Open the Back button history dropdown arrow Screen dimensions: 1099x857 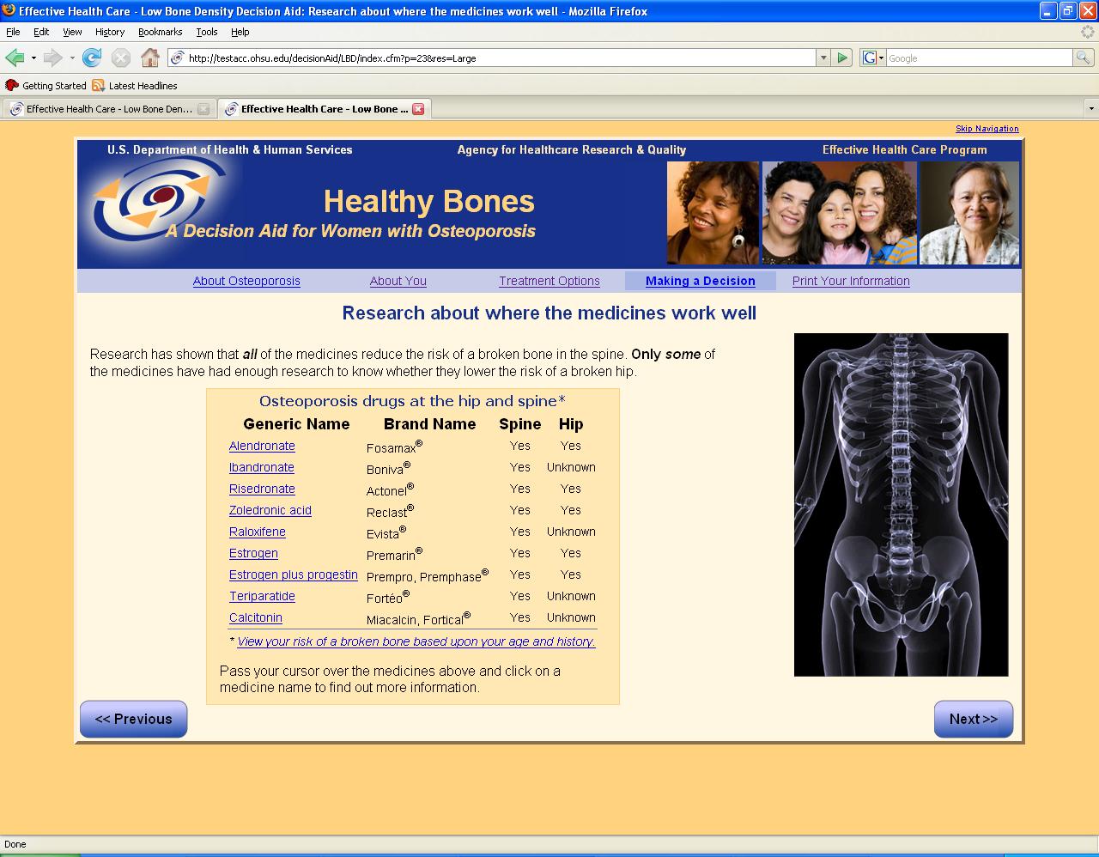coord(33,58)
